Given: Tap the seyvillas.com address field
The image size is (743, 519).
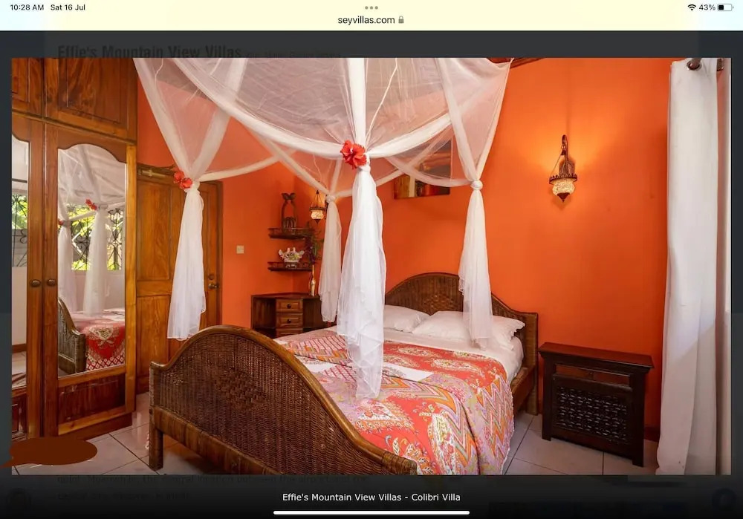Looking at the screenshot, I should (x=366, y=20).
